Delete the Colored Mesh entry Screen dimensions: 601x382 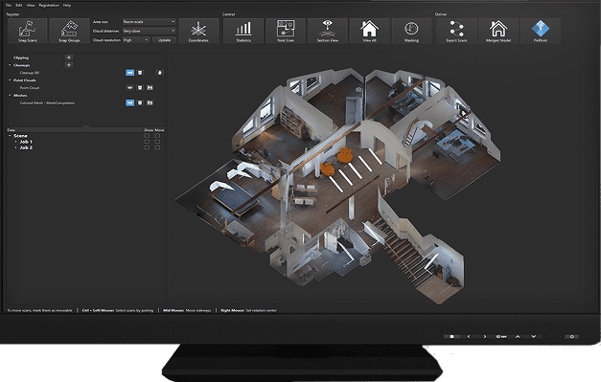140,102
